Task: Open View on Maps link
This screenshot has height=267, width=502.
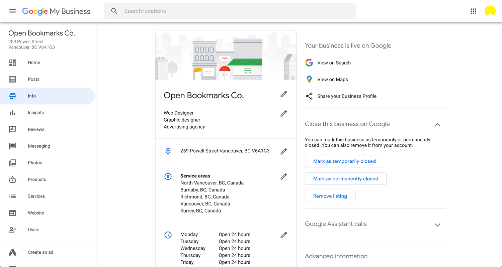Action: coord(333,80)
